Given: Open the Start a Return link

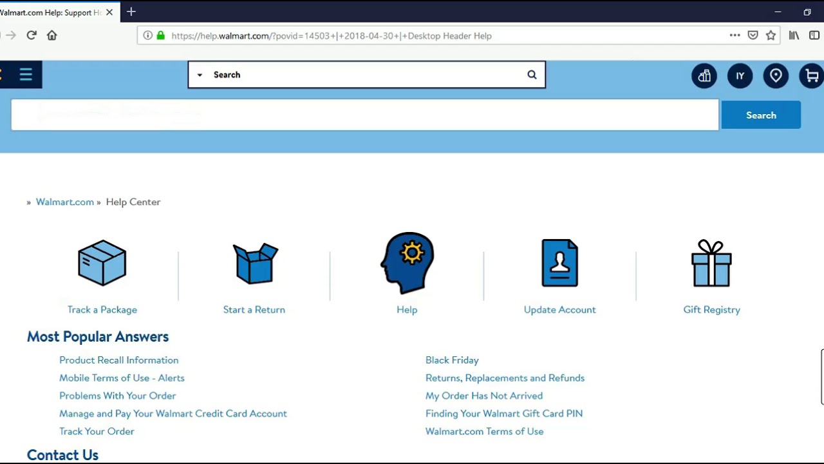Looking at the screenshot, I should point(254,309).
